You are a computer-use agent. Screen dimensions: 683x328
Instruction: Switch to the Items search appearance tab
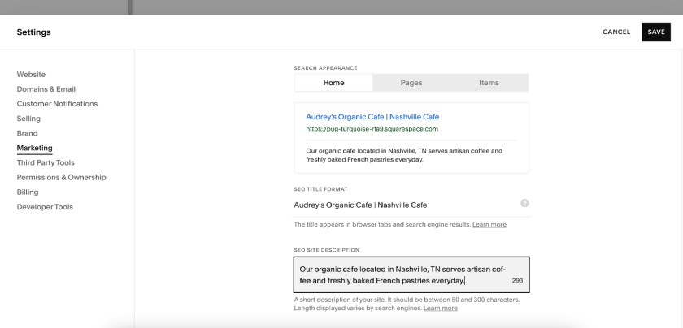tap(489, 83)
